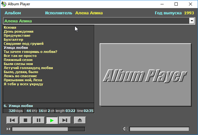This screenshot has width=198, height=135.
Task: Minimize the Album Player window
Action: pos(162,4)
